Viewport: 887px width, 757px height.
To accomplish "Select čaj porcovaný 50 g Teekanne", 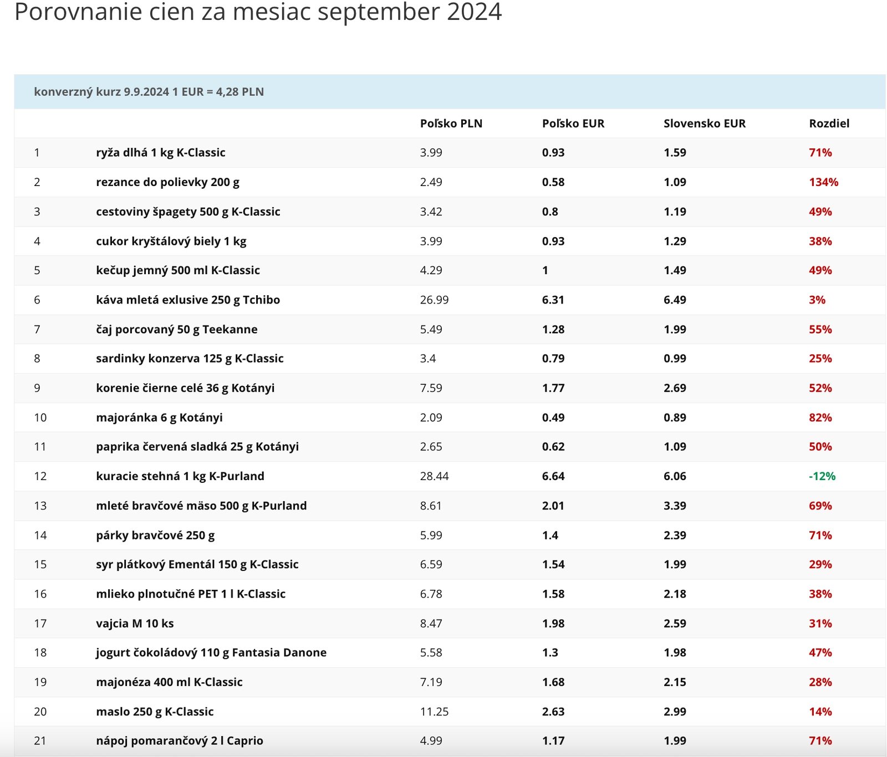I will pyautogui.click(x=177, y=329).
